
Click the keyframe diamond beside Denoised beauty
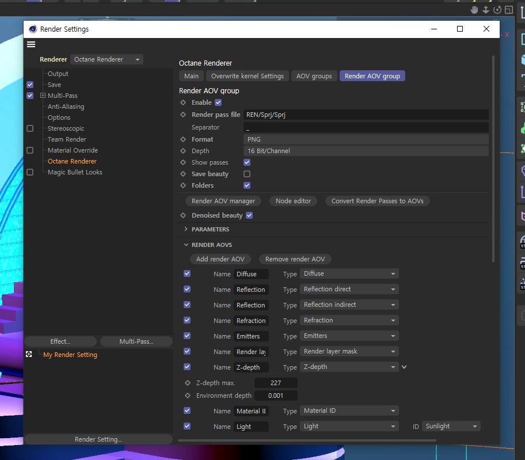point(183,215)
